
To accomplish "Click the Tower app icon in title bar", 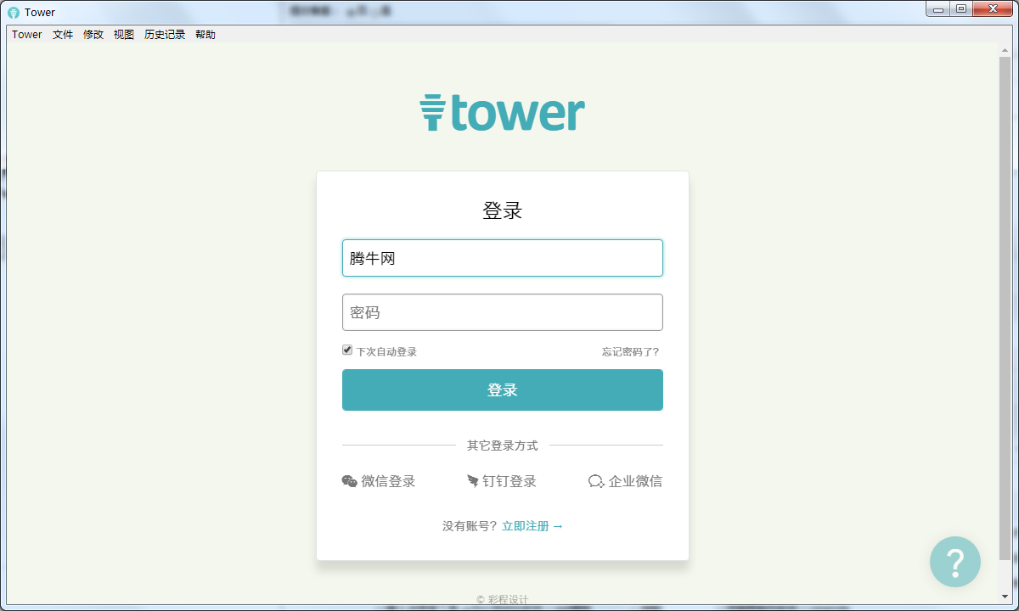I will (14, 13).
